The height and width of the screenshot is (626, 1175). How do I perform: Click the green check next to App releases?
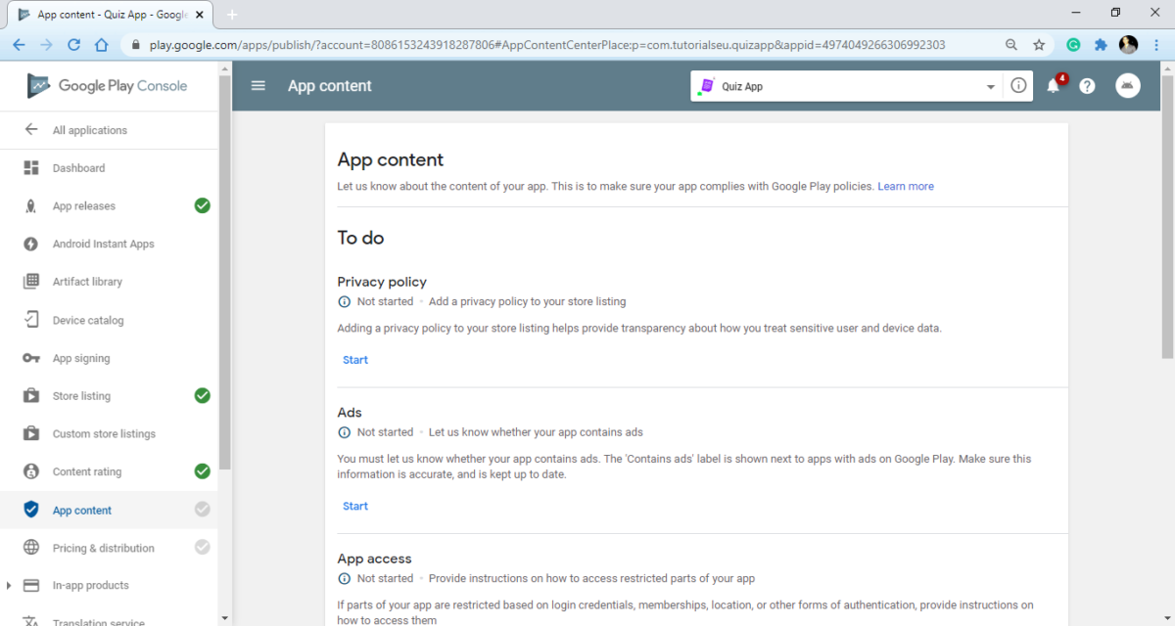[x=202, y=205]
